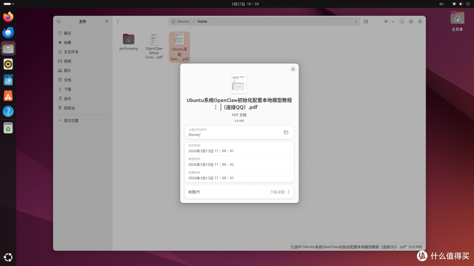
Task: Open the clock showing 3月27日 10:59
Action: pos(245,4)
